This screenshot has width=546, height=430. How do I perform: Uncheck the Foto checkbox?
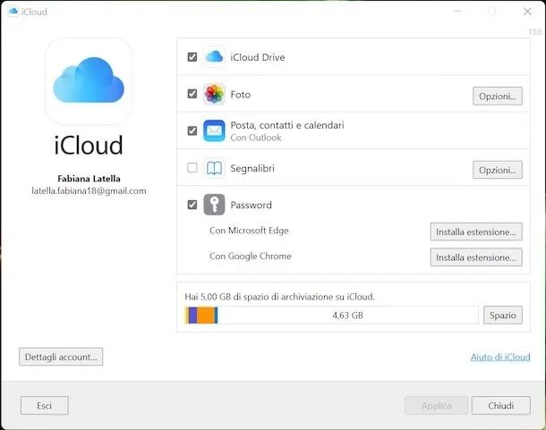(x=192, y=94)
